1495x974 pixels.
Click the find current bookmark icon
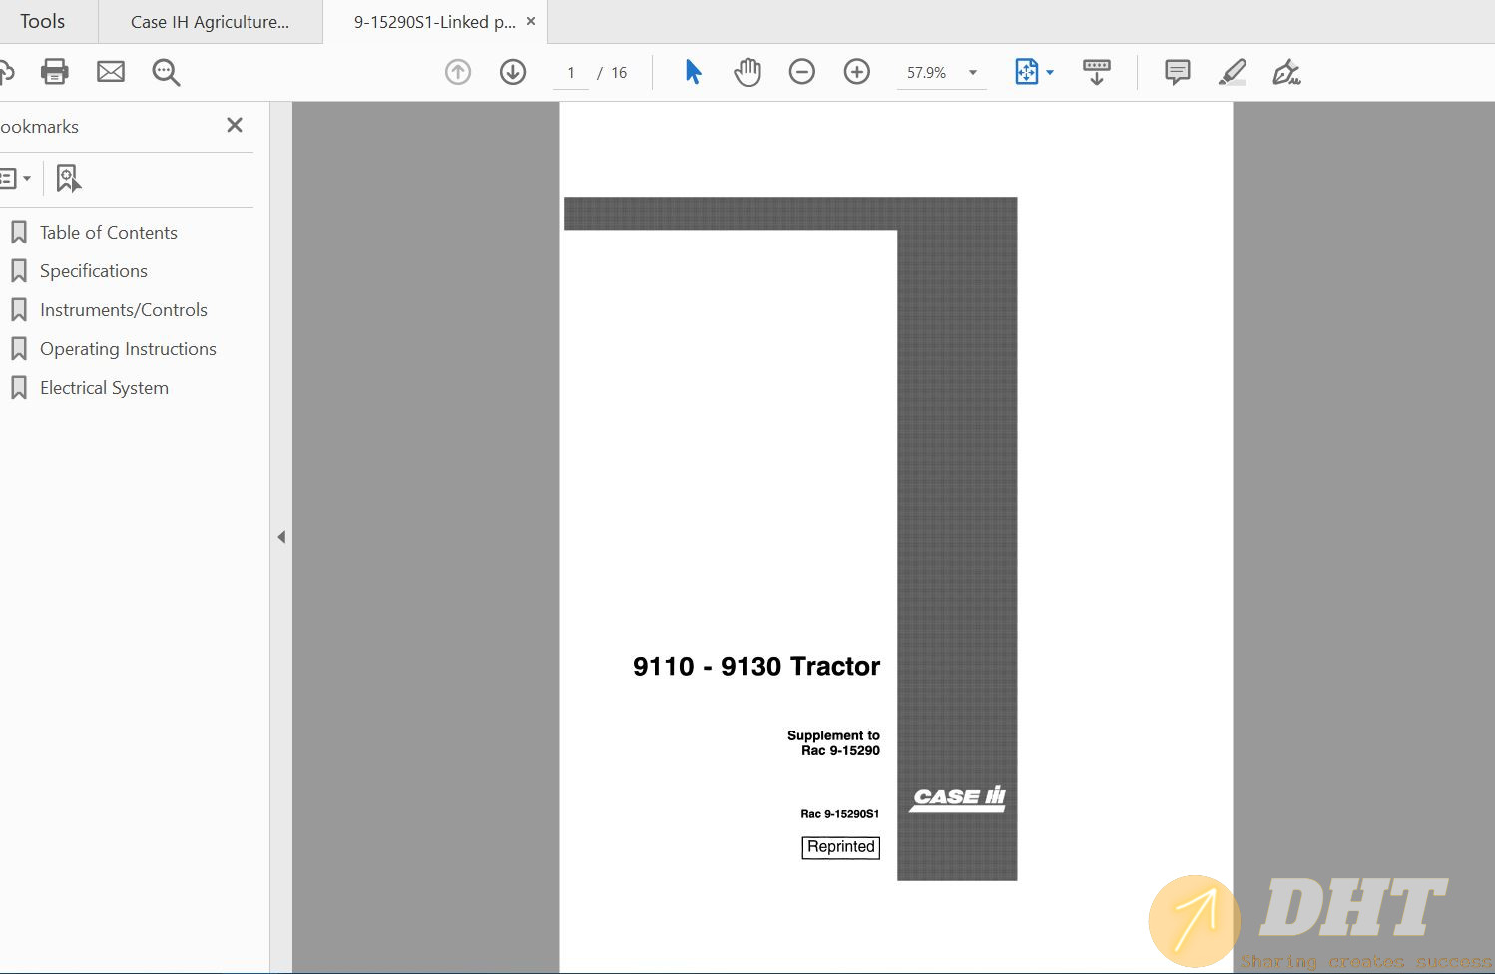coord(68,179)
